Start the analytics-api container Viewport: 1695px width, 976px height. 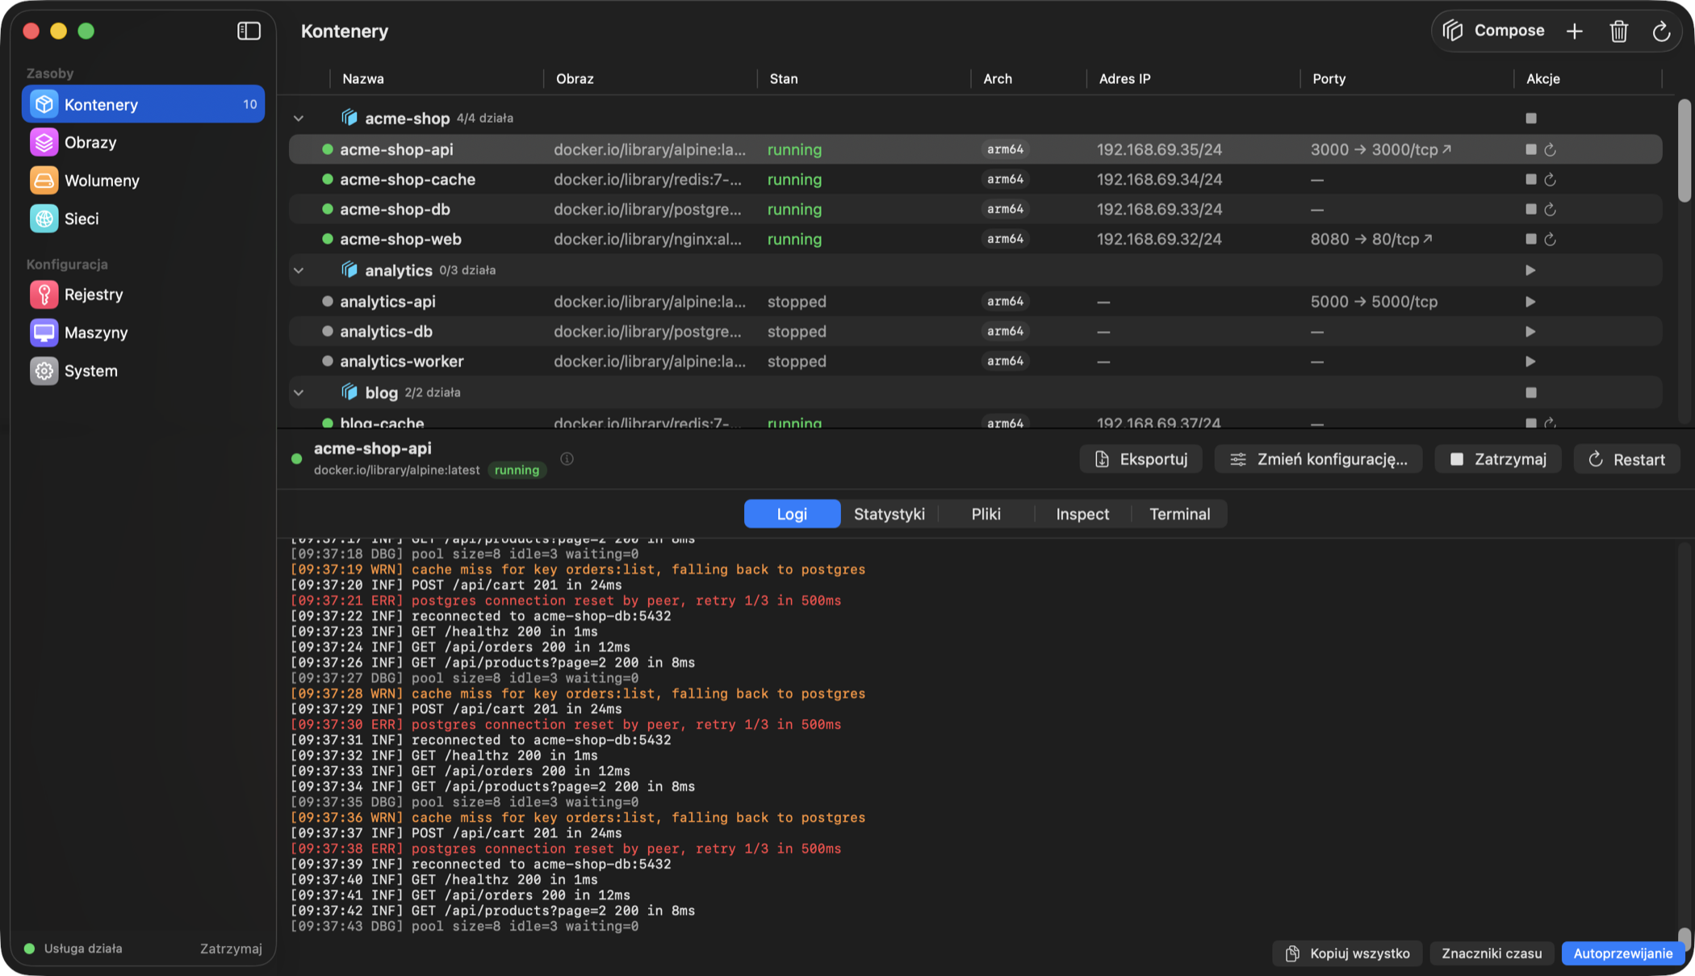[x=1531, y=301]
